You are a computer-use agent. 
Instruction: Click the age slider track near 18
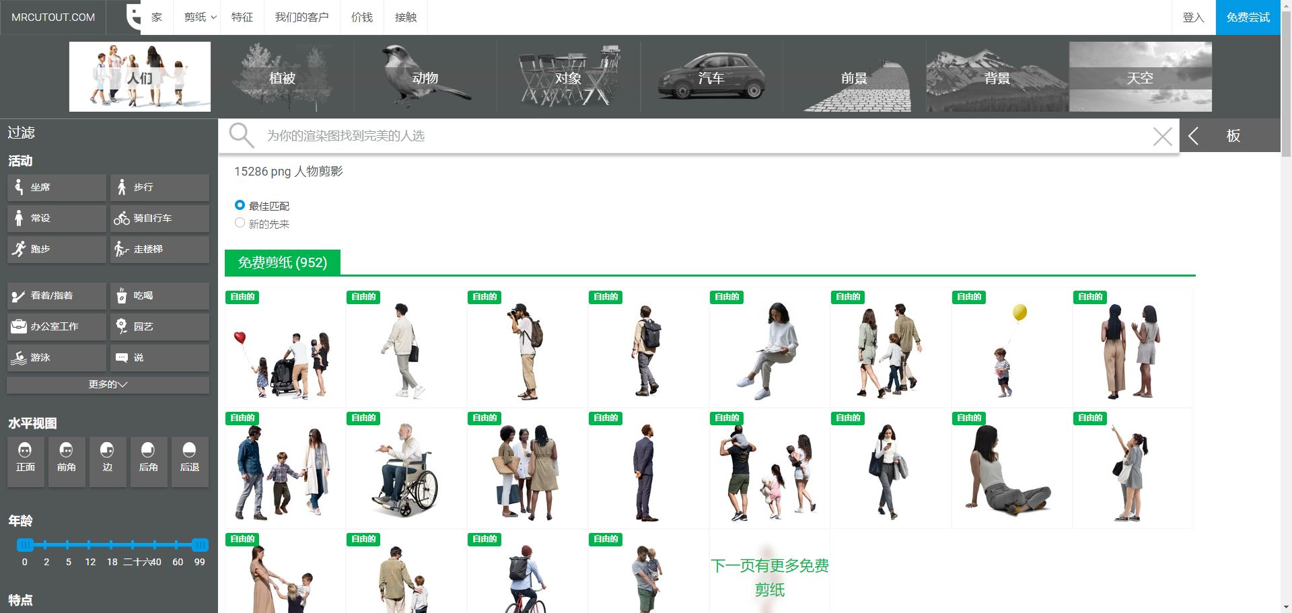pos(112,544)
